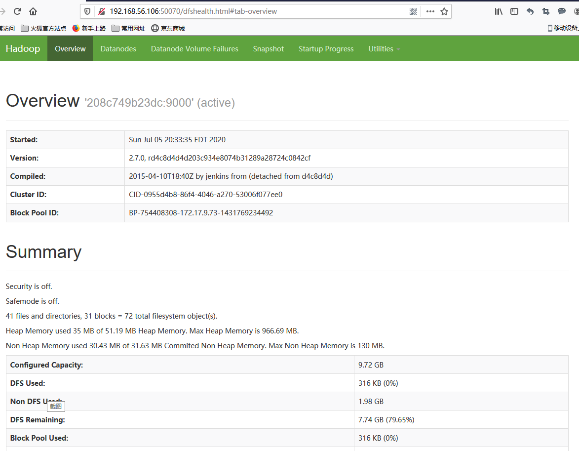Toggle the sidebar view icon

pyautogui.click(x=514, y=11)
